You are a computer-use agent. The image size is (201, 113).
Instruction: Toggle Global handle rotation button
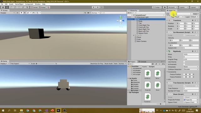tap(42, 7)
